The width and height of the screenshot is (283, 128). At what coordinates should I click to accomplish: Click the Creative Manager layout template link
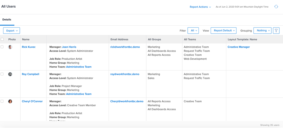[238, 47]
